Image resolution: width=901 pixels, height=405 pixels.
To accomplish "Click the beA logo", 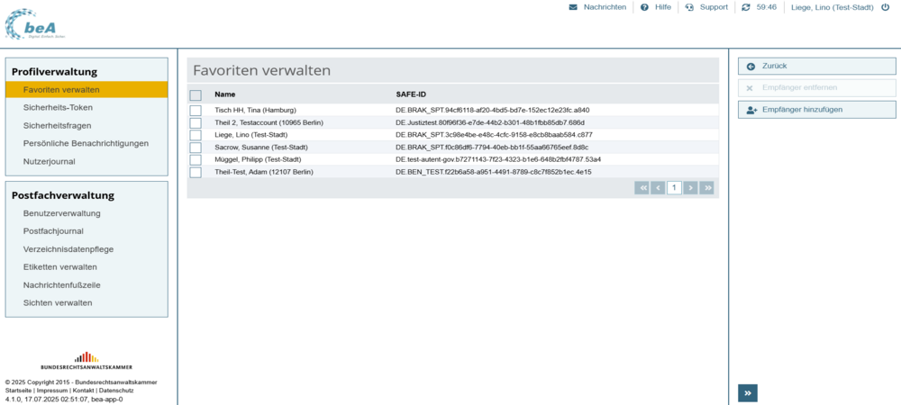I will (36, 23).
